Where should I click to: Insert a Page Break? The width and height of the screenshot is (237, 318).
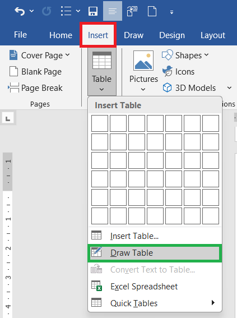click(35, 88)
